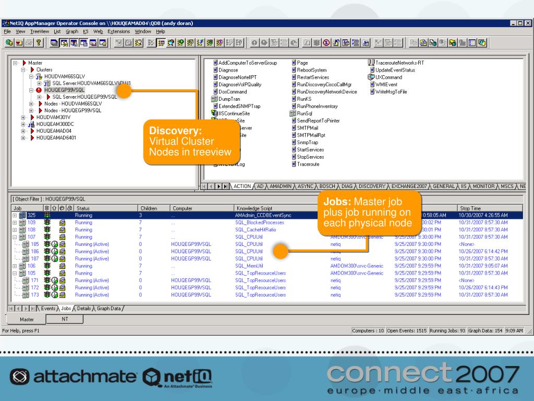
Task: Click the 'Open Events: 1515' status bar entry
Action: point(407,331)
